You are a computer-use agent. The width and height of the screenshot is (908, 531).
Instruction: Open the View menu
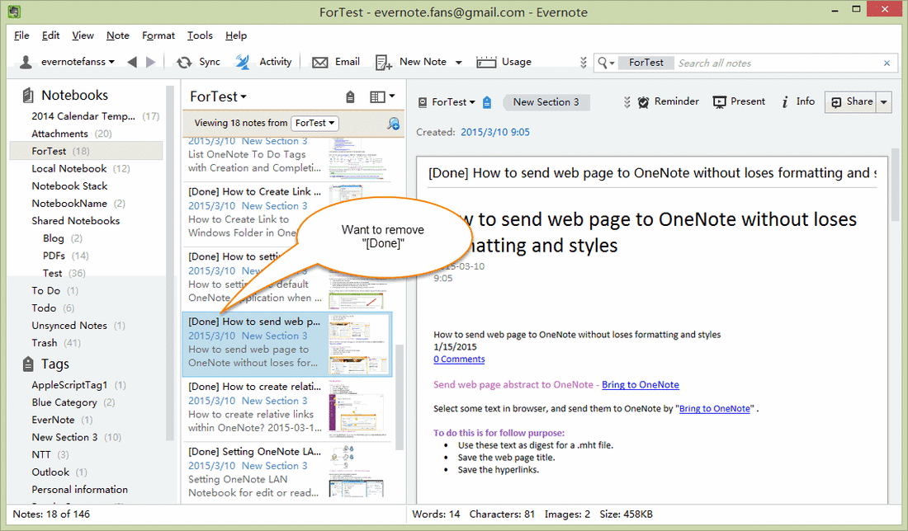pos(83,35)
